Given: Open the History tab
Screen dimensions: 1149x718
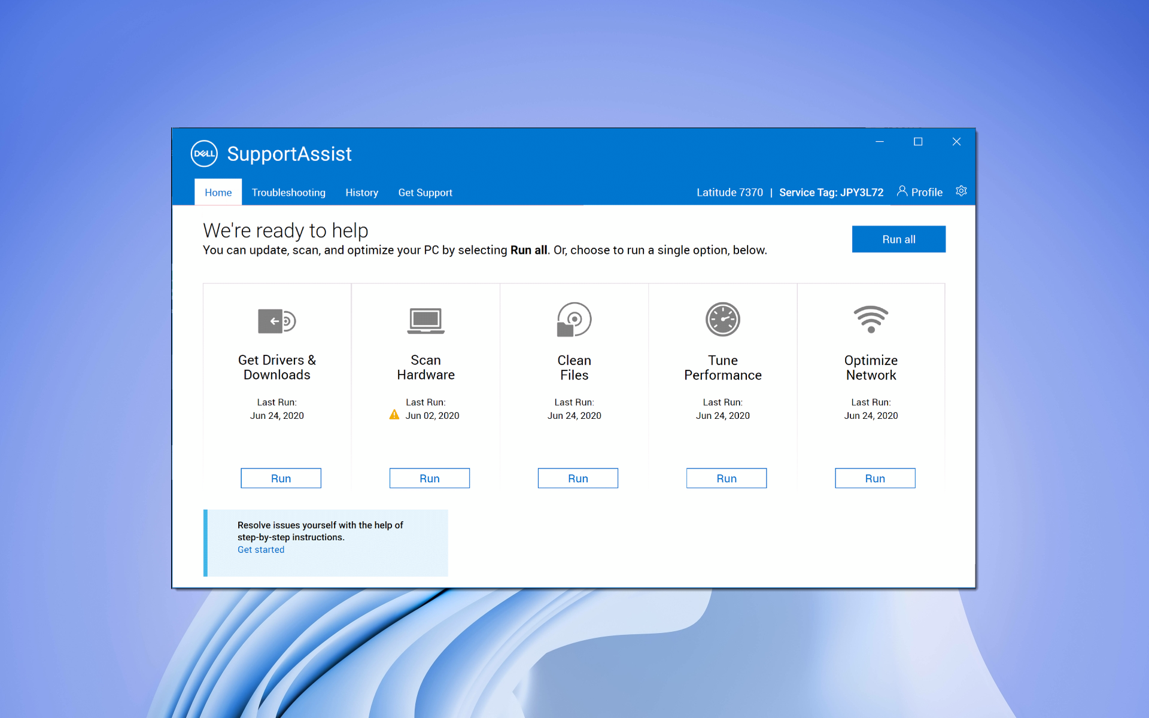Looking at the screenshot, I should (x=361, y=192).
